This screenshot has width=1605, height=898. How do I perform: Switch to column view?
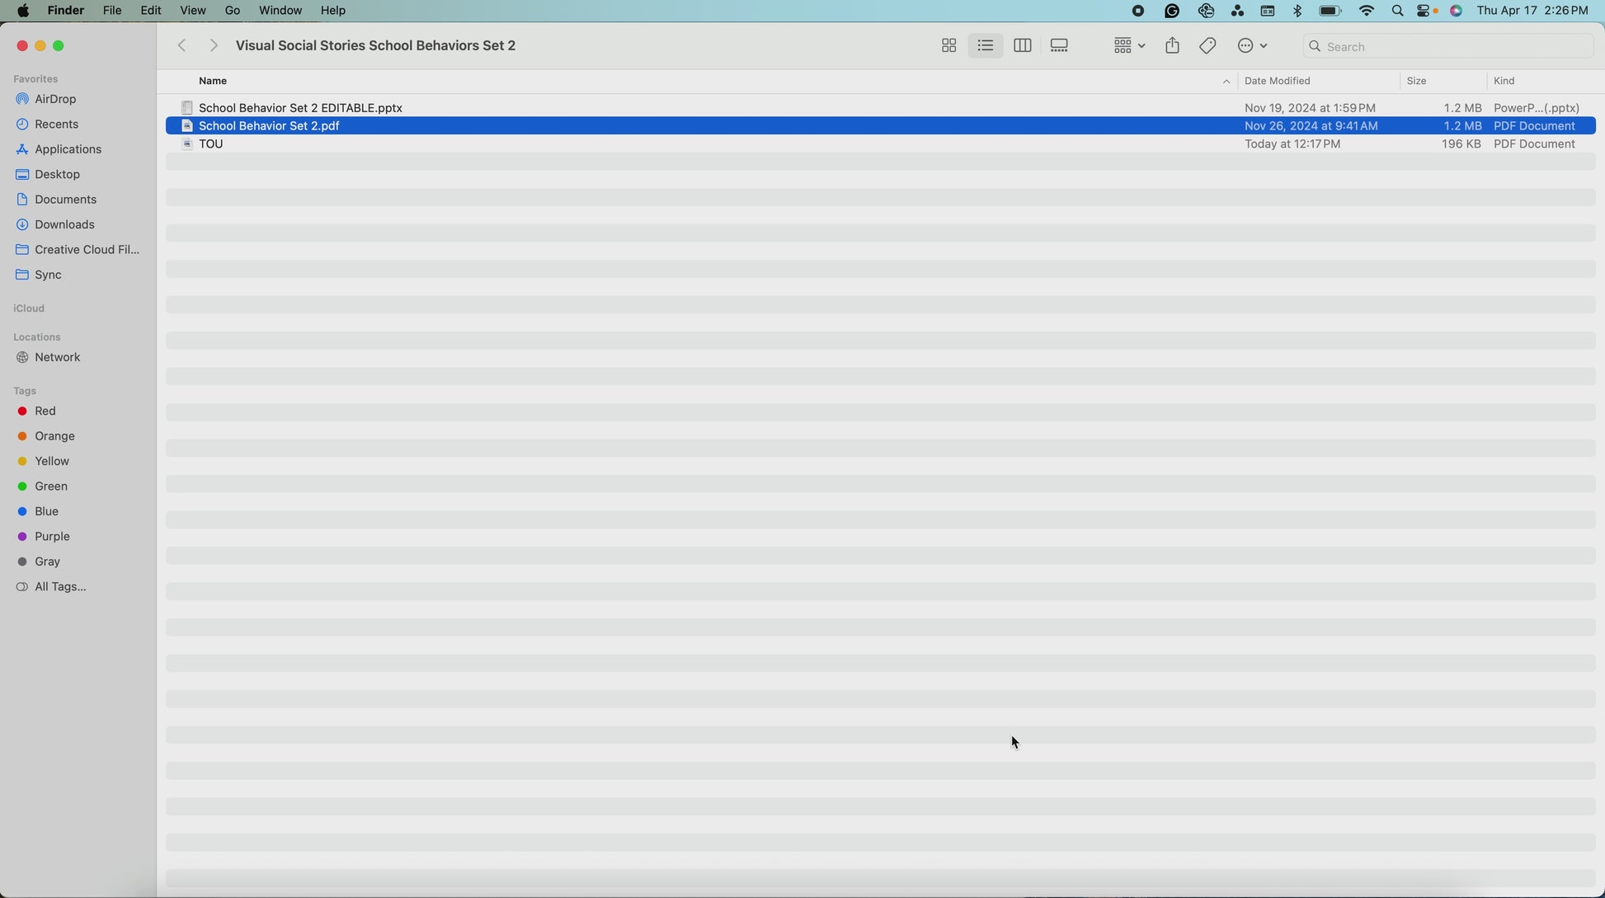(x=1022, y=46)
